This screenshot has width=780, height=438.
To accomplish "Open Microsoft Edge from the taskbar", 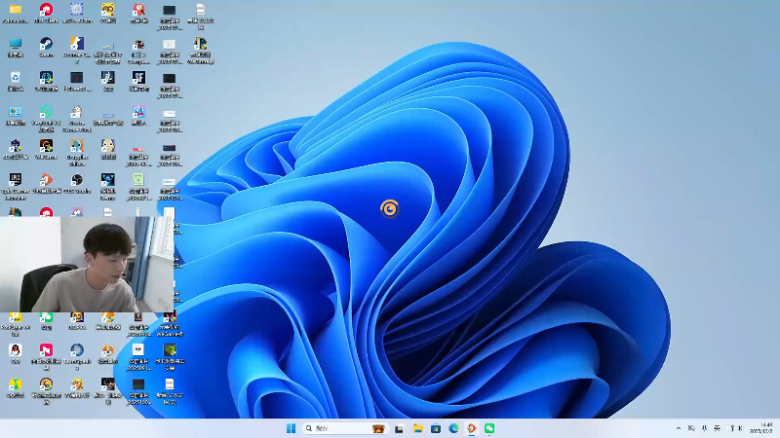I will (453, 428).
